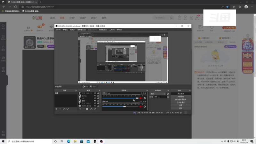The image size is (256, 144).
Task: Open the 工具(T) menu in OBS
Action: (x=112, y=30)
